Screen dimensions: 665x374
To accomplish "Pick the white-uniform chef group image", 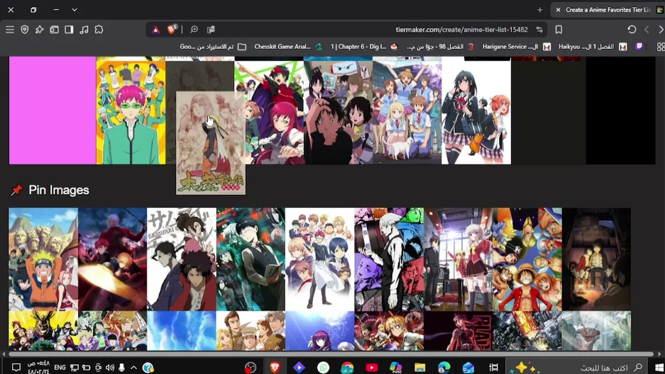I will (320, 259).
